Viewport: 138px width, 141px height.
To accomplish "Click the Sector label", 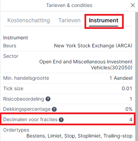I will click(x=11, y=56).
